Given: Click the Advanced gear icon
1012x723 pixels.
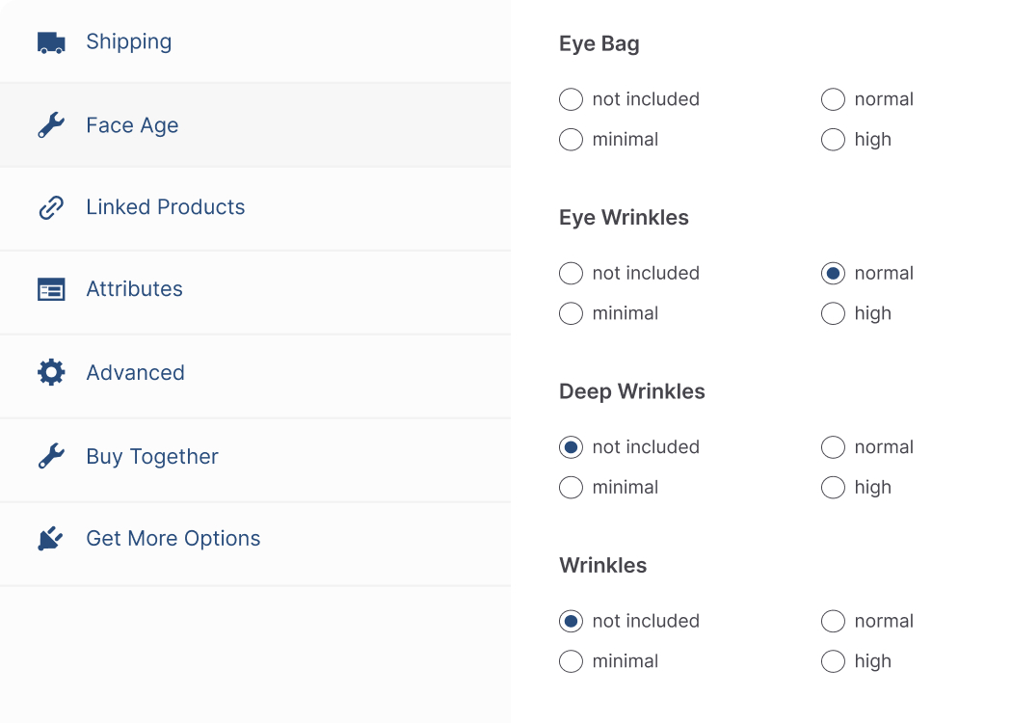Looking at the screenshot, I should [50, 372].
